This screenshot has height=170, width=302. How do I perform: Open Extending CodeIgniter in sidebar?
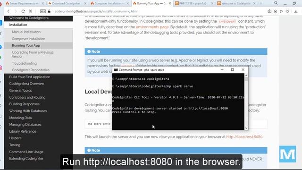pos(26,159)
